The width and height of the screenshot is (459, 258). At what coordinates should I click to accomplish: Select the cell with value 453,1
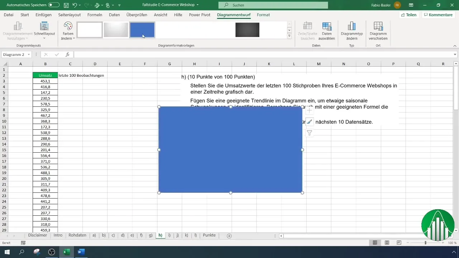coord(45,81)
